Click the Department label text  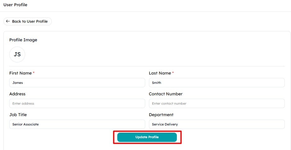pyautogui.click(x=161, y=115)
